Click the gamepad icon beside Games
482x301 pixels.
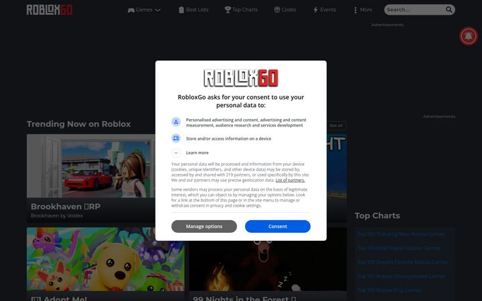pos(131,10)
